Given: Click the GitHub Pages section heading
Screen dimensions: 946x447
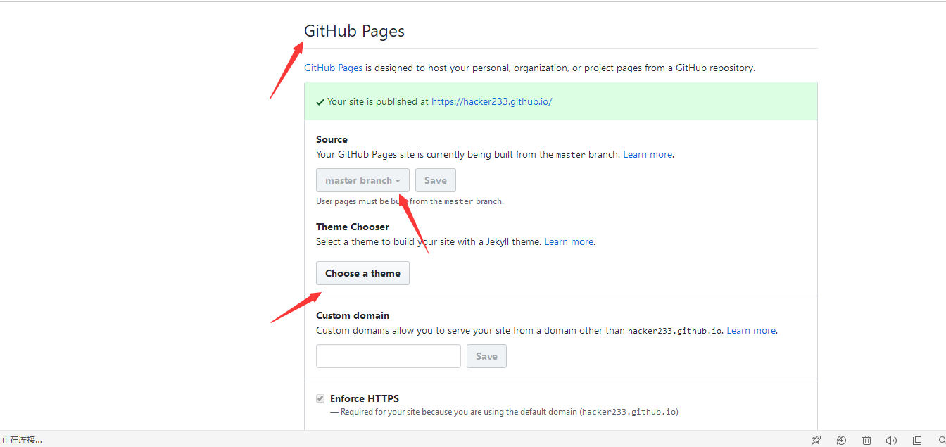Looking at the screenshot, I should point(354,31).
